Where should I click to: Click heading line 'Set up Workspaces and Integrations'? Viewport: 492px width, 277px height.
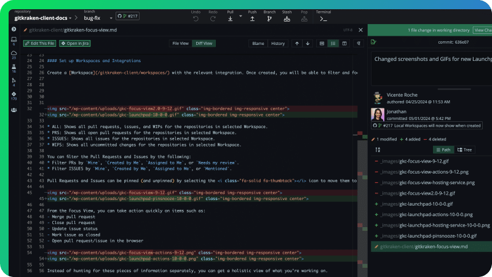94,60
